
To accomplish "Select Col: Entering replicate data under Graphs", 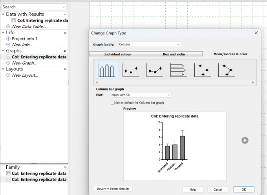I will point(39,57).
